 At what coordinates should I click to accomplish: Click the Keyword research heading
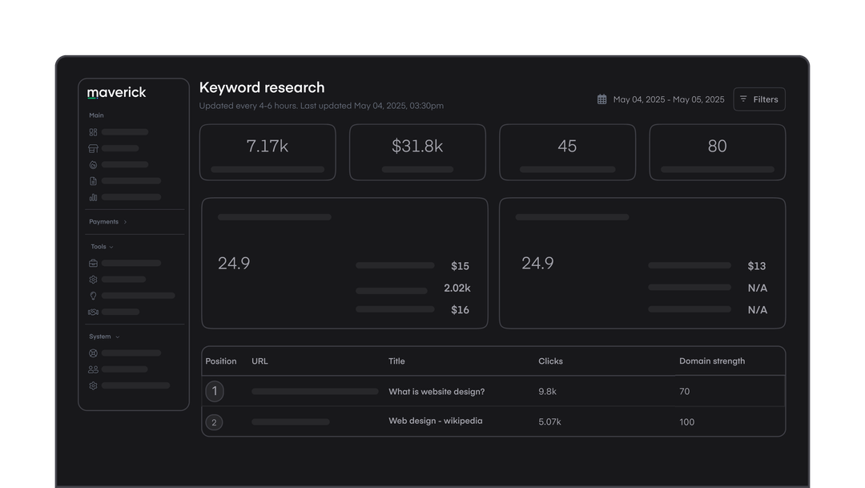[262, 88]
